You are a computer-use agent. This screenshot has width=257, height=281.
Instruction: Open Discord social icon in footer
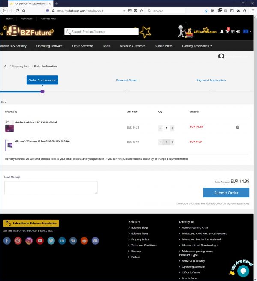(x=95, y=241)
